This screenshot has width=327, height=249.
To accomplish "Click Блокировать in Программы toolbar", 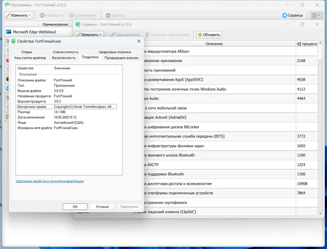I will point(83,15).
